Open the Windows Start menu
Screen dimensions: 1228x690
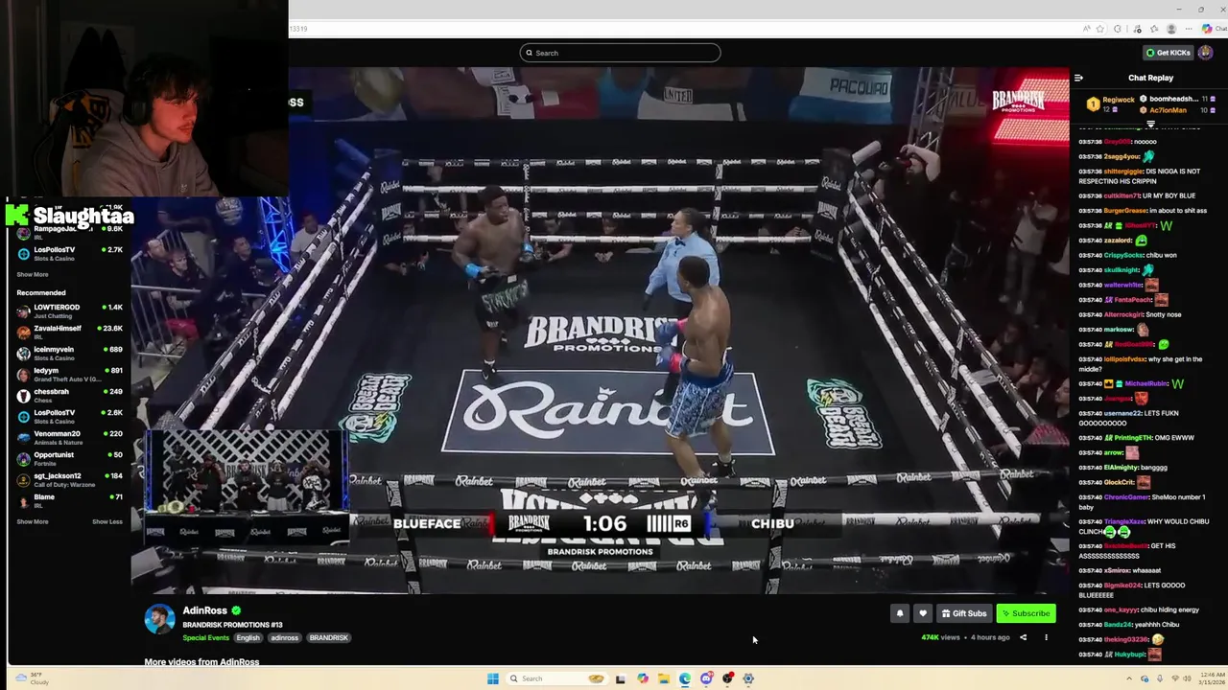[493, 678]
